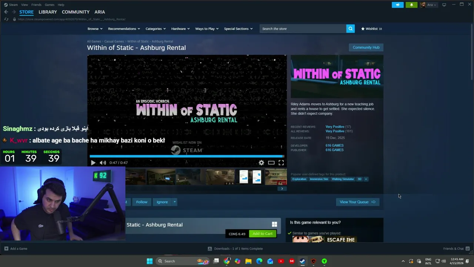Show hidden system tray icons
Screen dimensions: 474x267
(403, 261)
